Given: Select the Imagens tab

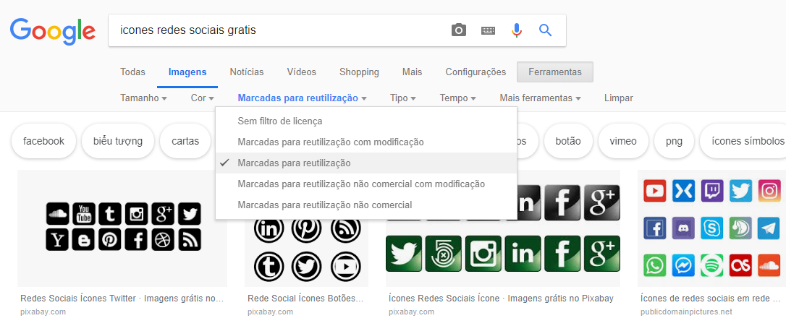Looking at the screenshot, I should click(x=187, y=72).
